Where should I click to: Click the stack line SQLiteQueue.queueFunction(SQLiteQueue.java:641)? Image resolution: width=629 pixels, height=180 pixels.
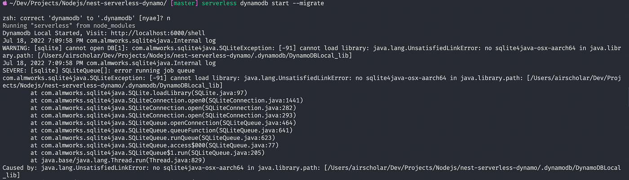pyautogui.click(x=162, y=130)
